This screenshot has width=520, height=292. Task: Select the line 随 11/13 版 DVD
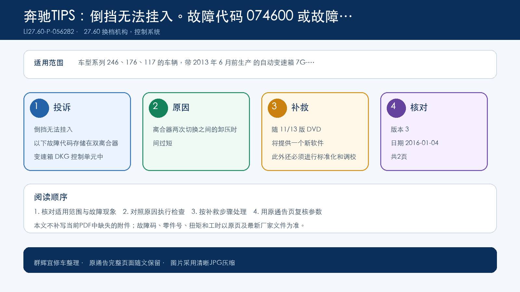pyautogui.click(x=296, y=129)
